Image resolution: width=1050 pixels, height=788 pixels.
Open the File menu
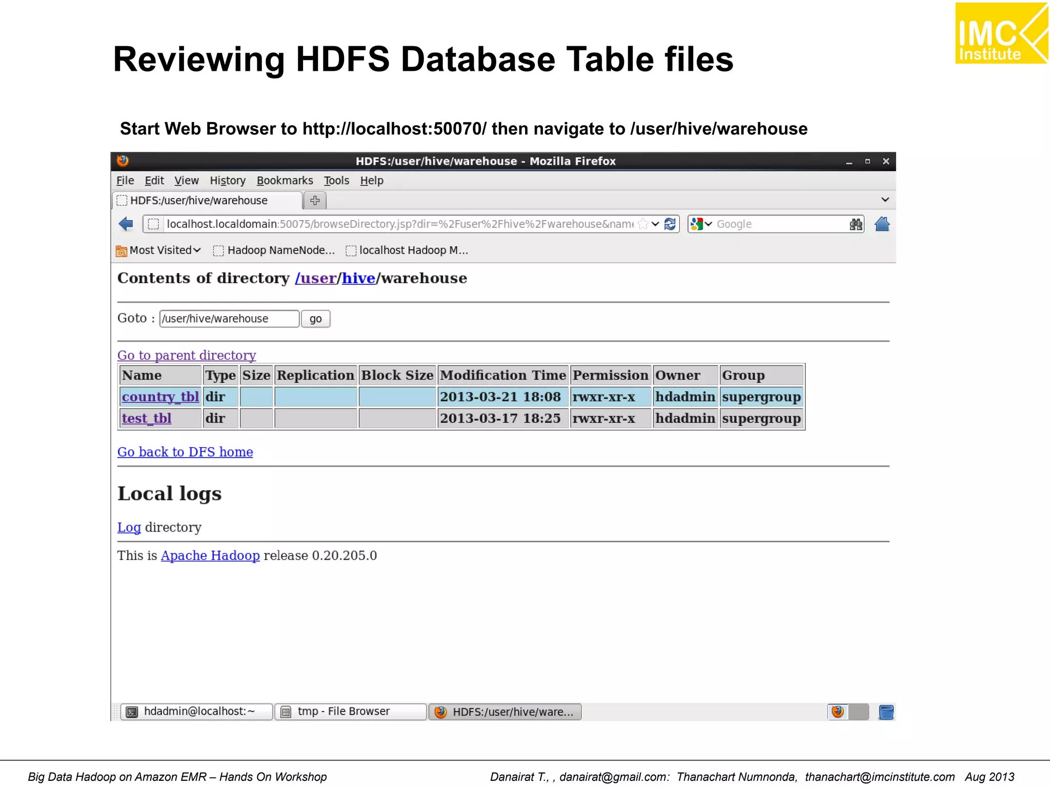125,181
